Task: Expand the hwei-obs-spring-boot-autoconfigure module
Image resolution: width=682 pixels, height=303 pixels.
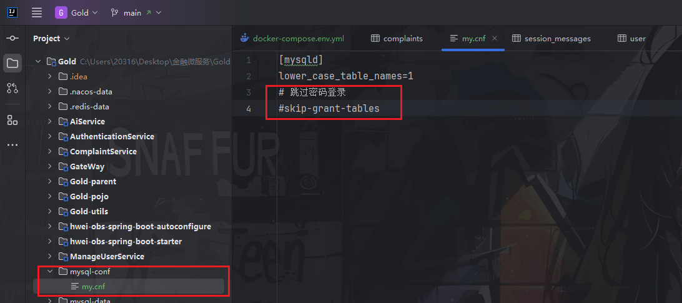Action: tap(50, 227)
